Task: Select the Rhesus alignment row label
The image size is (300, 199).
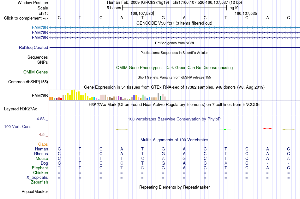Action: [x=41, y=154]
